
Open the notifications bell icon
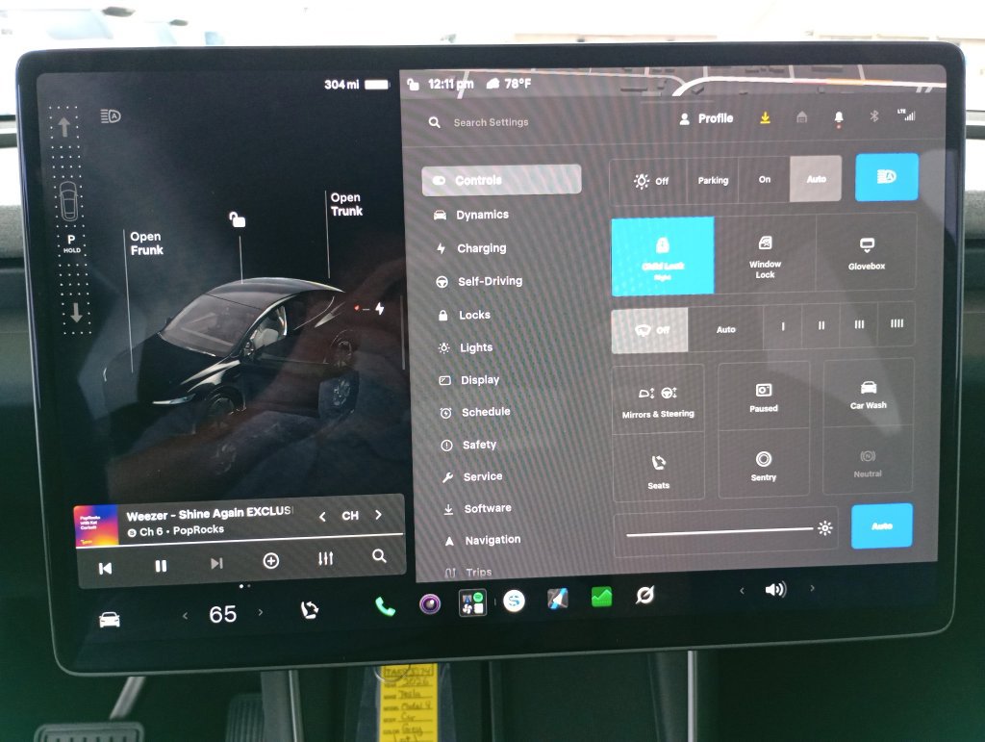839,117
